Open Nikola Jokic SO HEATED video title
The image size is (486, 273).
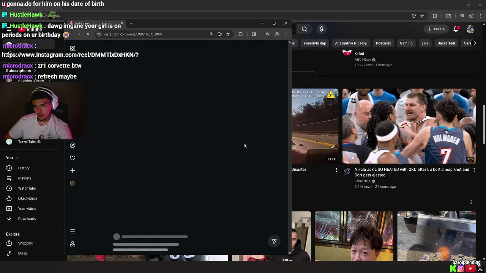pos(412,172)
